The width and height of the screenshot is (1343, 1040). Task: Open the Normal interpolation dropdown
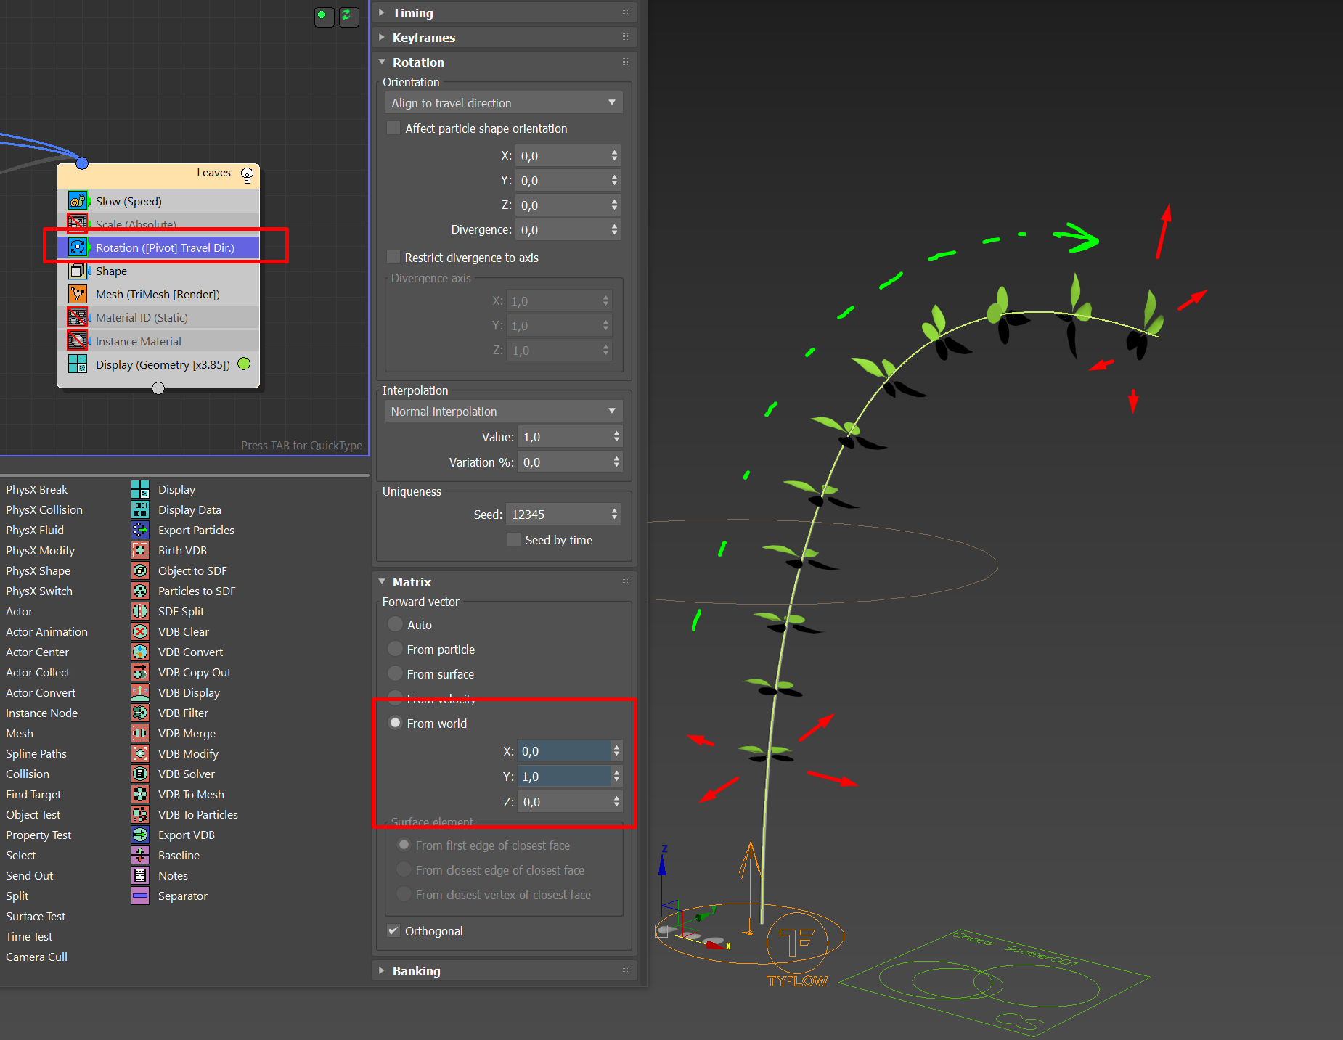click(x=503, y=412)
